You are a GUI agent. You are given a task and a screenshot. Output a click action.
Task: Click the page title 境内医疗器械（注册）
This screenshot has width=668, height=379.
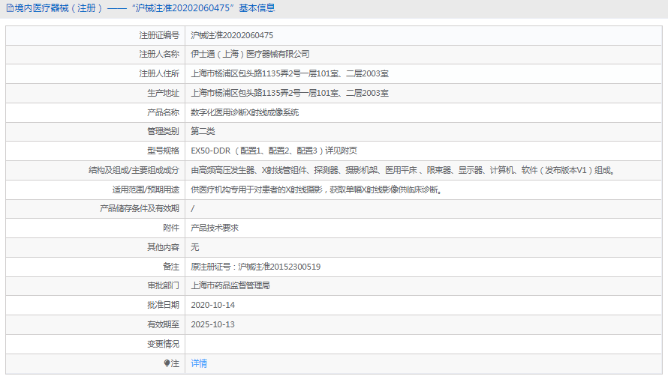[x=59, y=8]
